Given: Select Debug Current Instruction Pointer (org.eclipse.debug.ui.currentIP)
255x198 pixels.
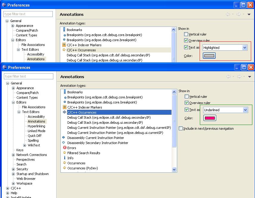Looking at the screenshot, I should 115,132.
